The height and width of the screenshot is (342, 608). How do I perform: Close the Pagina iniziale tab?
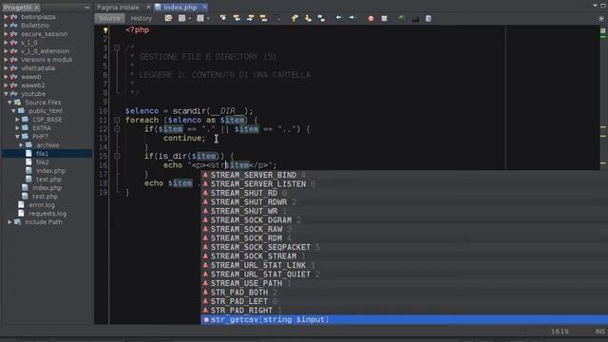coord(148,8)
